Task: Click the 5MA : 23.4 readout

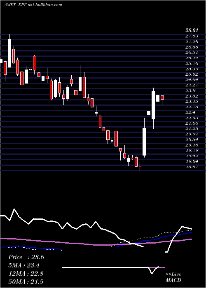Action: 24,265
